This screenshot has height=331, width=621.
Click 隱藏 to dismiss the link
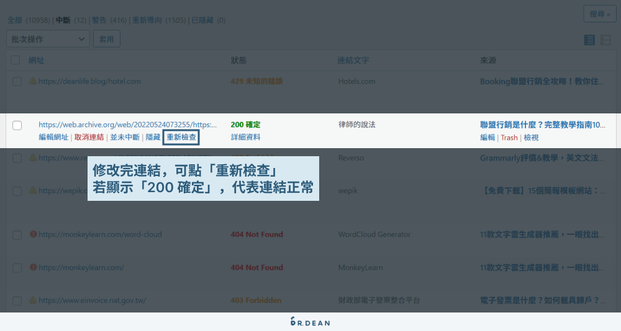click(153, 137)
